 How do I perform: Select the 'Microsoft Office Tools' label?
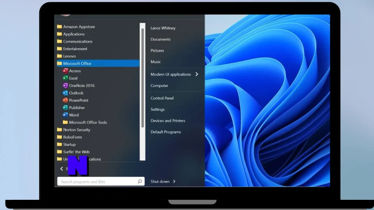(x=88, y=122)
